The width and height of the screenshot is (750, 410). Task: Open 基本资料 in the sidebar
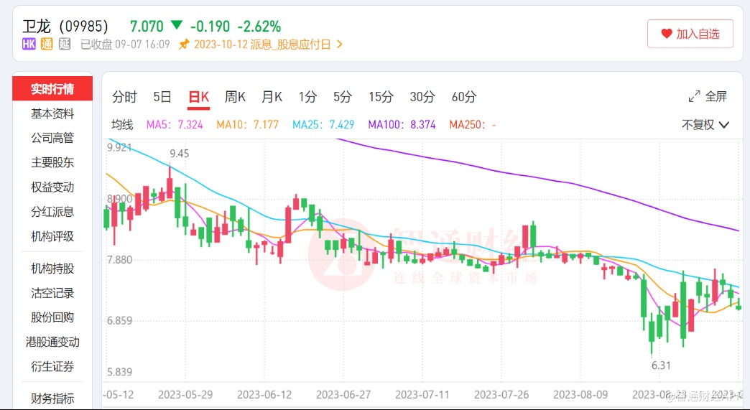pos(52,113)
